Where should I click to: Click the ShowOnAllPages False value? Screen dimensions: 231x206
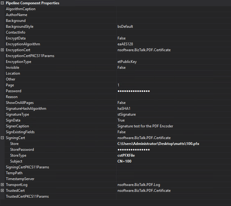pyautogui.click(x=122, y=103)
